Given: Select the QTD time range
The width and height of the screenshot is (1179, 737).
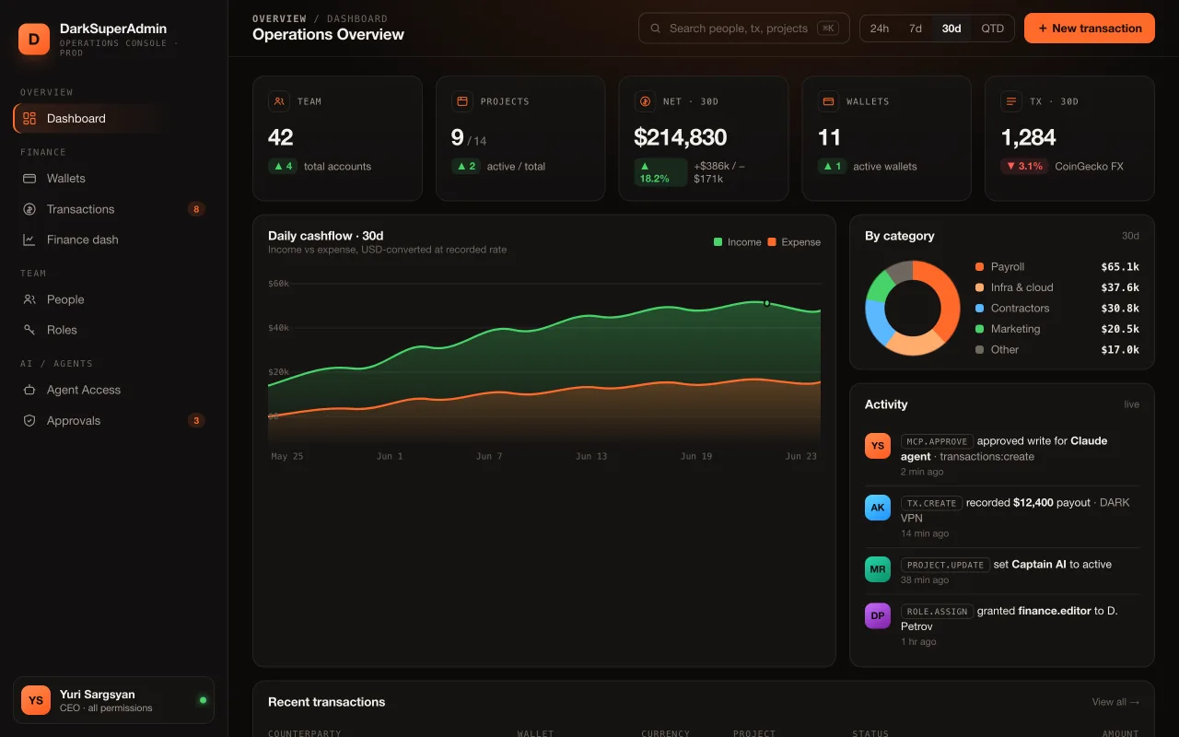Looking at the screenshot, I should coord(992,29).
